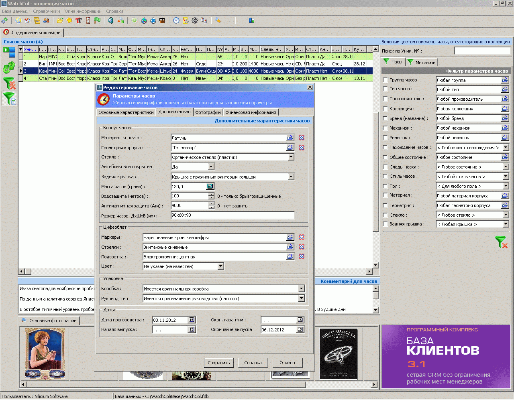Click the hourglass icon in the toolbar

[88, 20]
